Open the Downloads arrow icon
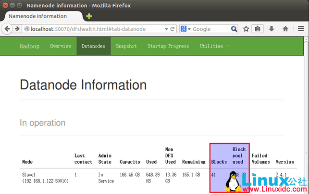The height and width of the screenshot is (194, 309). coord(272,29)
